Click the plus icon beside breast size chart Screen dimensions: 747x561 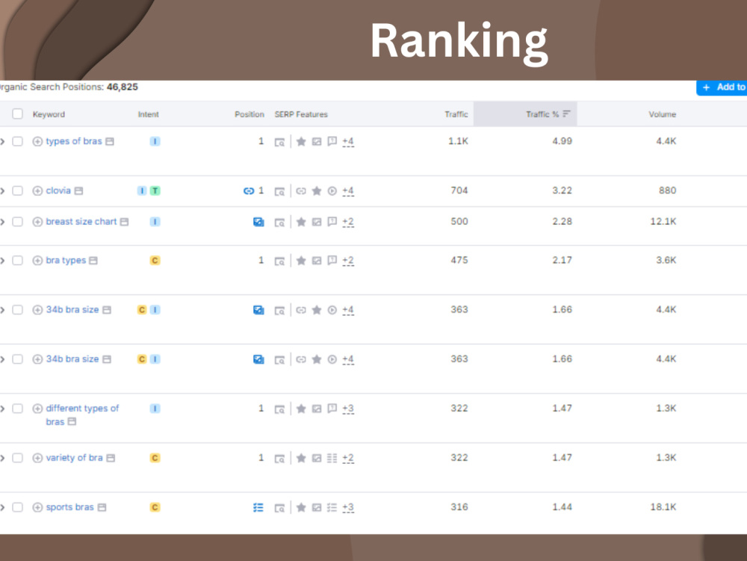[x=37, y=222]
